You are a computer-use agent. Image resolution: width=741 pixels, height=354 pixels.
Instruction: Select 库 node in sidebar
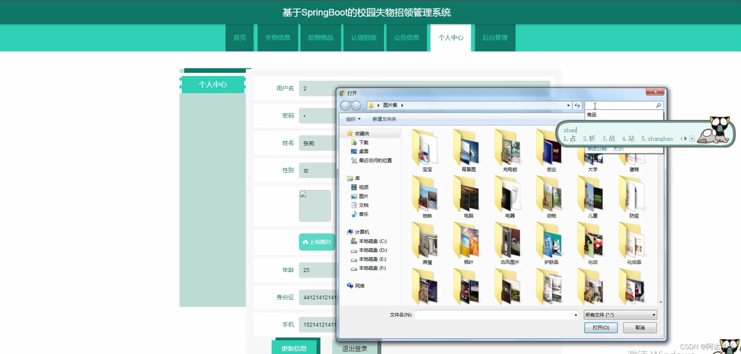(x=354, y=178)
